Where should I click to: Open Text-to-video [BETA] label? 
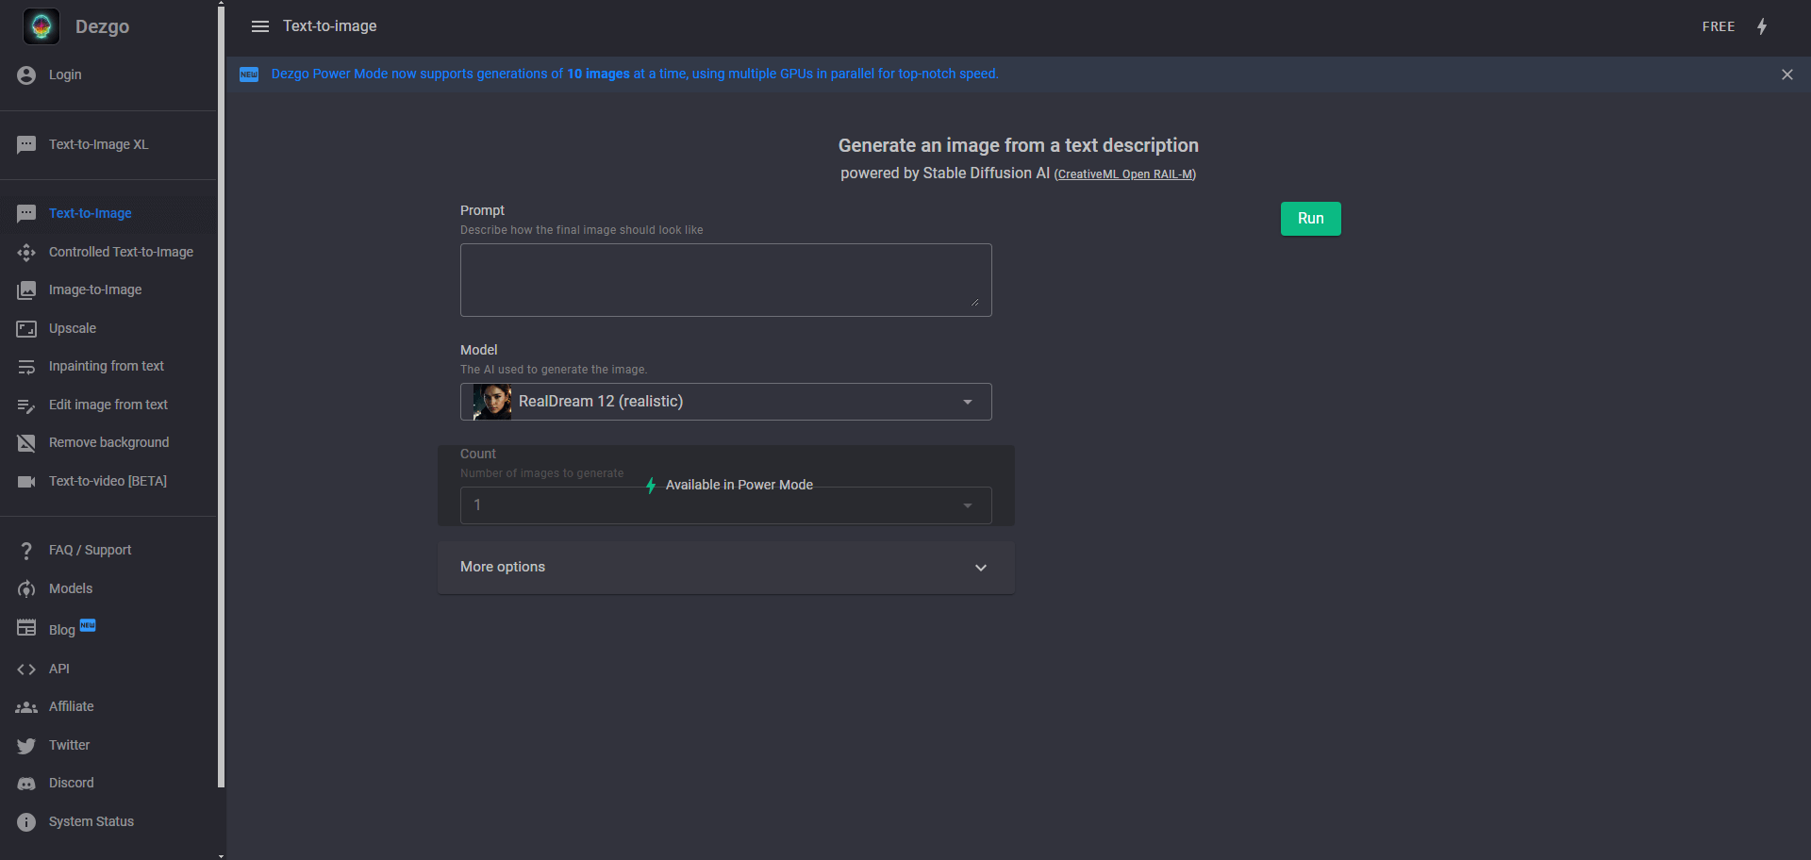point(108,481)
